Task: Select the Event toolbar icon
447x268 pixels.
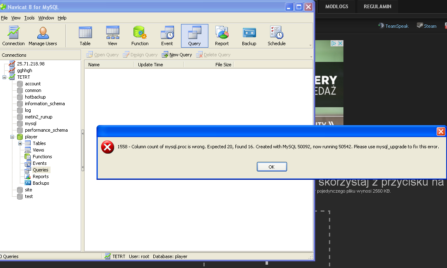Action: (167, 36)
